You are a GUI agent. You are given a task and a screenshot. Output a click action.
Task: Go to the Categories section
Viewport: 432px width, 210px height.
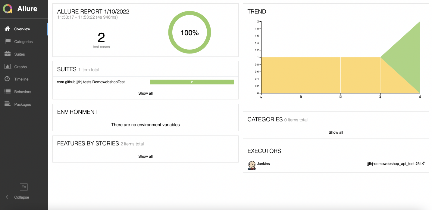24,42
